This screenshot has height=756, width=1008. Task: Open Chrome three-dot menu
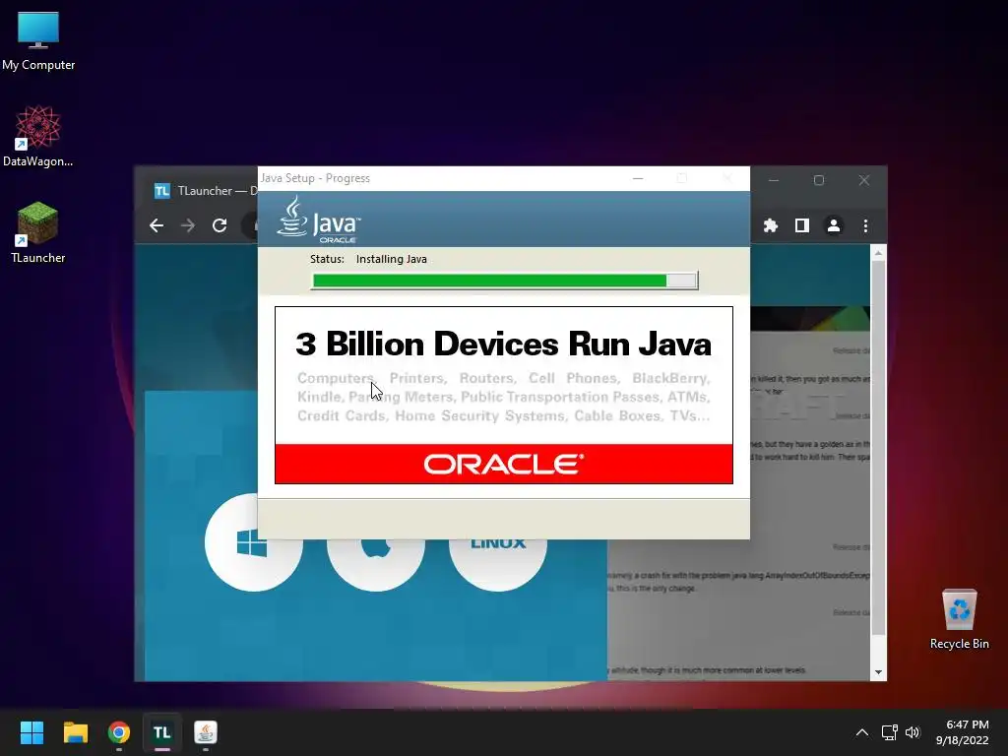coord(865,225)
